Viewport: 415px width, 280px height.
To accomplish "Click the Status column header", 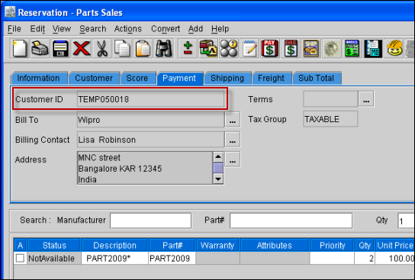I will pyautogui.click(x=54, y=245).
